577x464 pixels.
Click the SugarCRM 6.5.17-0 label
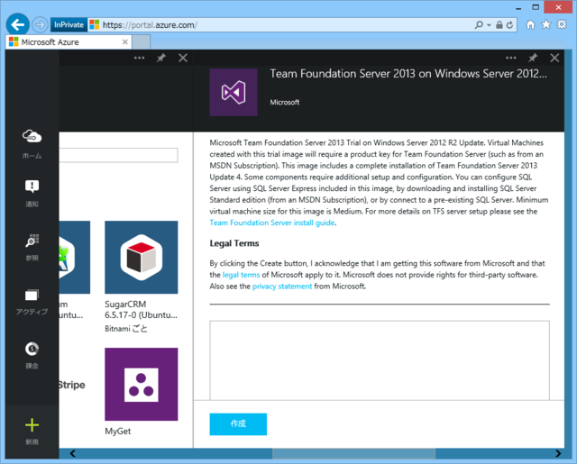coord(141,310)
